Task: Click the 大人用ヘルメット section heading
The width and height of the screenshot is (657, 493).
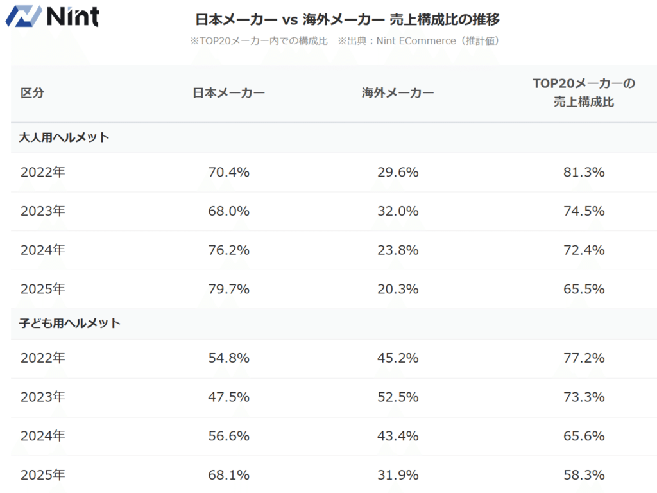Action: 64,137
